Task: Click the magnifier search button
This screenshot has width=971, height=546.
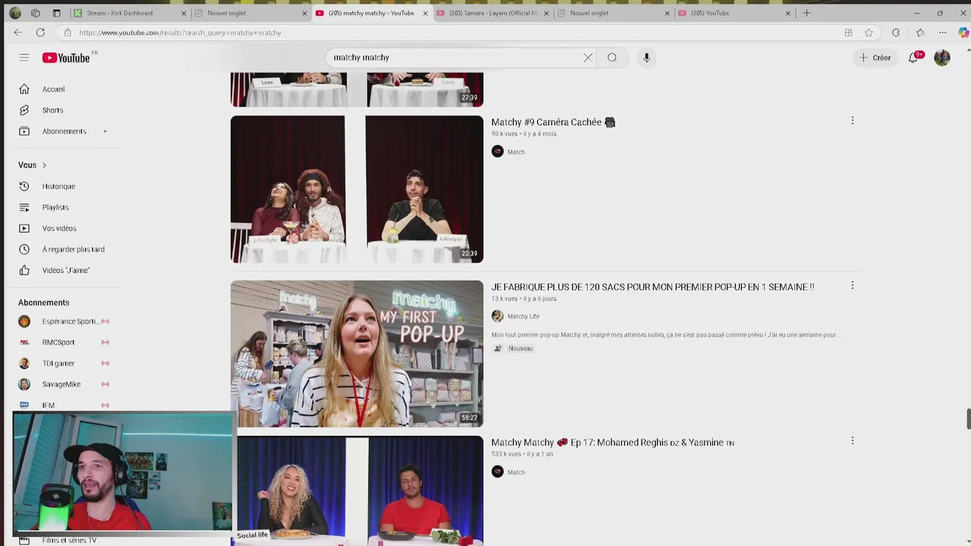Action: (612, 58)
